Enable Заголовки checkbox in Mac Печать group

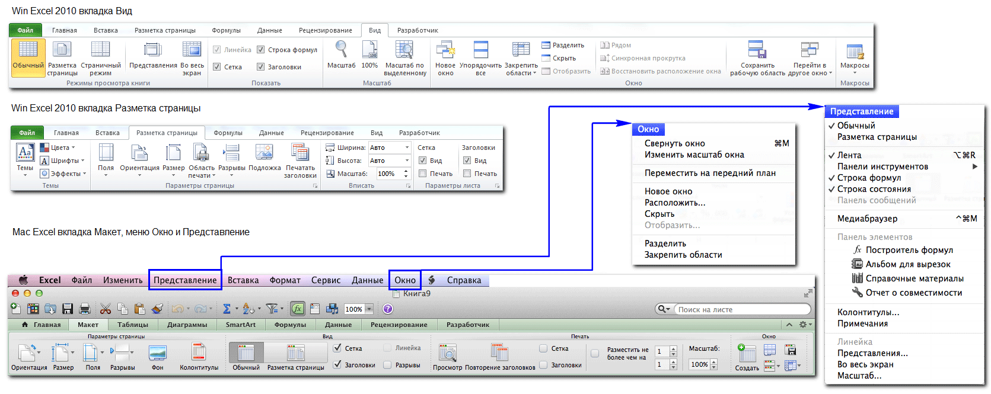[x=543, y=365]
